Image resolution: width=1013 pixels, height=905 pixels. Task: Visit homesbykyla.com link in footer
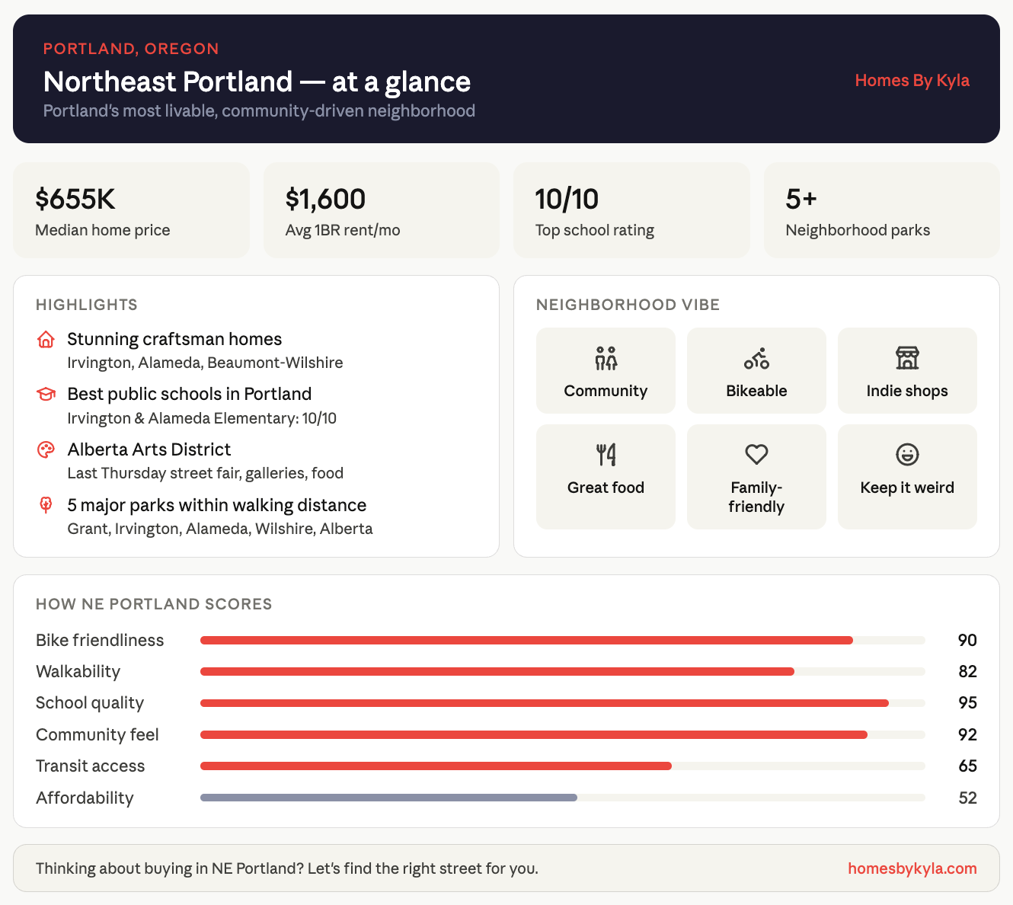(x=912, y=868)
